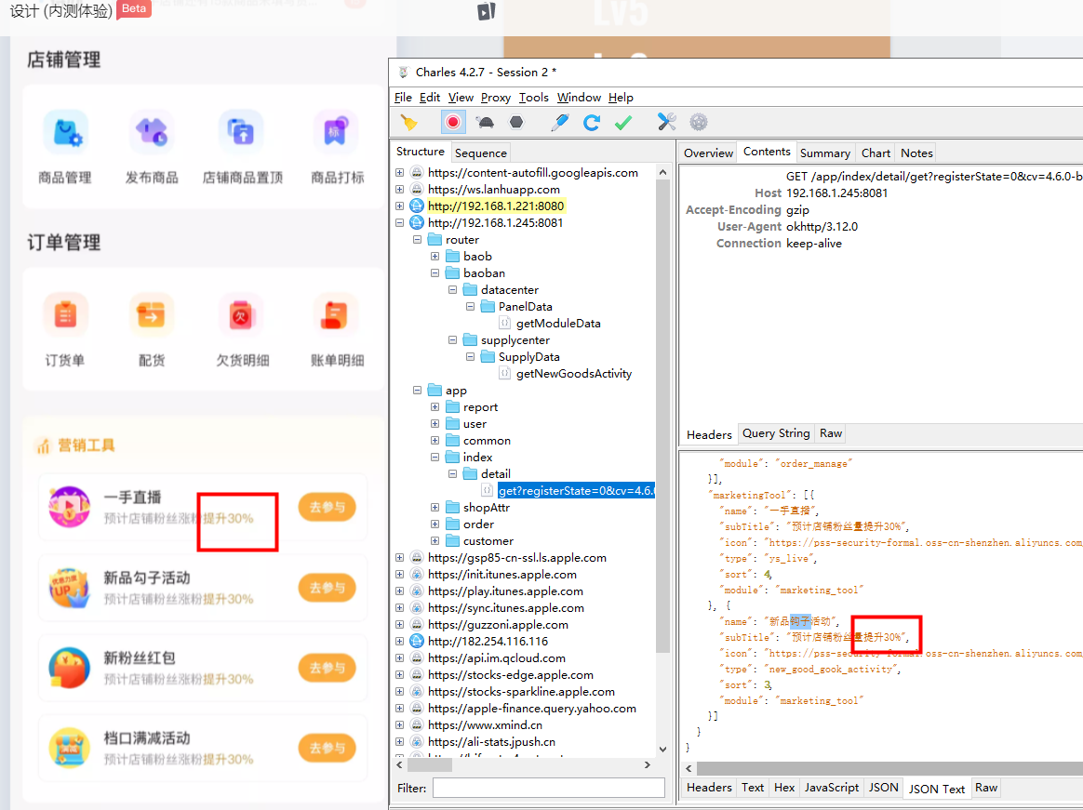Image resolution: width=1083 pixels, height=810 pixels.
Task: Open the Charles settings gear icon
Action: 699,122
